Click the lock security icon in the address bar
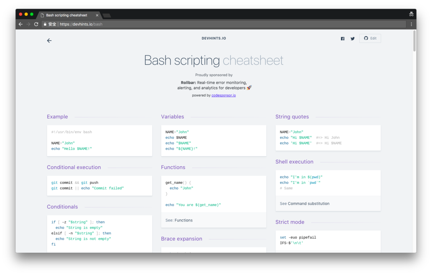 point(45,24)
